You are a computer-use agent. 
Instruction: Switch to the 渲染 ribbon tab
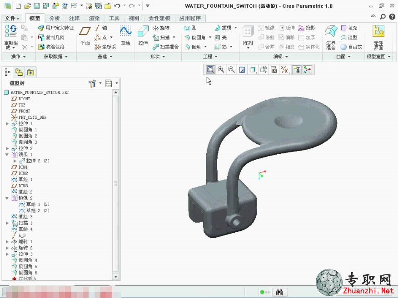tap(94, 18)
